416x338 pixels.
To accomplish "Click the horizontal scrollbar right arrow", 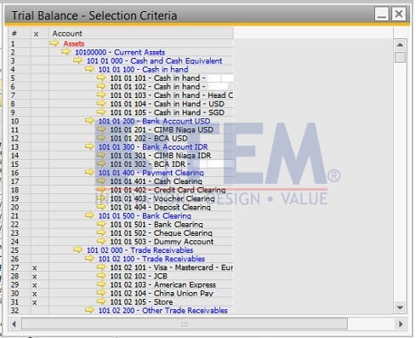I will (401, 324).
